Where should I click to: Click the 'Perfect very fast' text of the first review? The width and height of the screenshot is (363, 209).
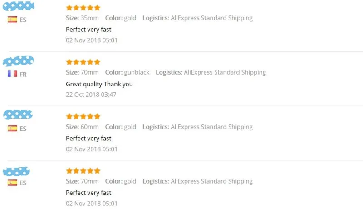[x=88, y=30]
